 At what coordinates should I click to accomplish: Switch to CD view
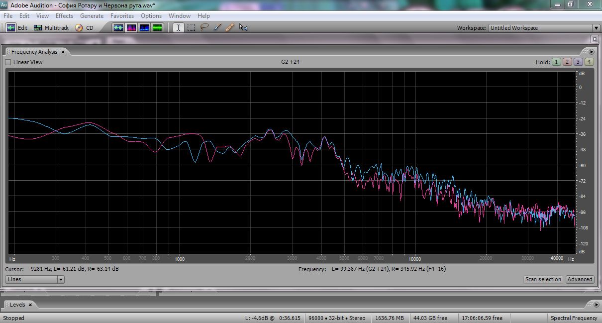[85, 28]
